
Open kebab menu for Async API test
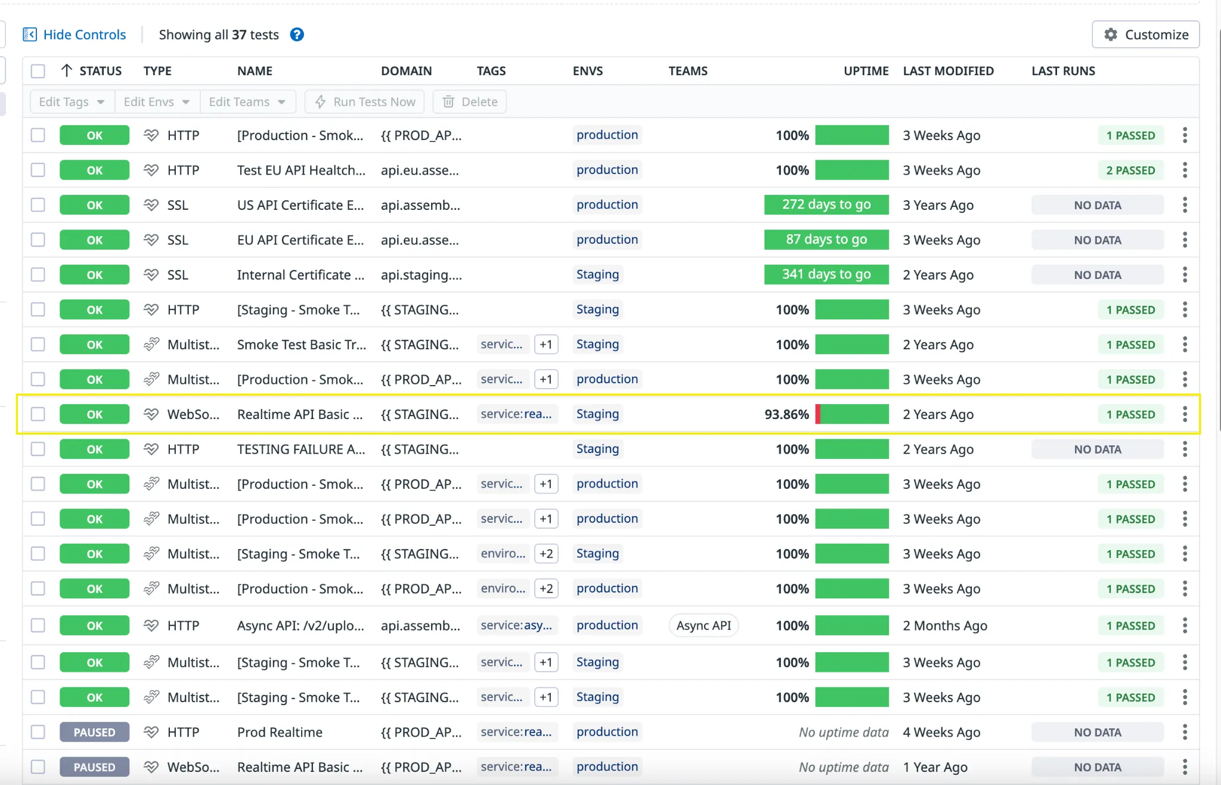[1185, 625]
